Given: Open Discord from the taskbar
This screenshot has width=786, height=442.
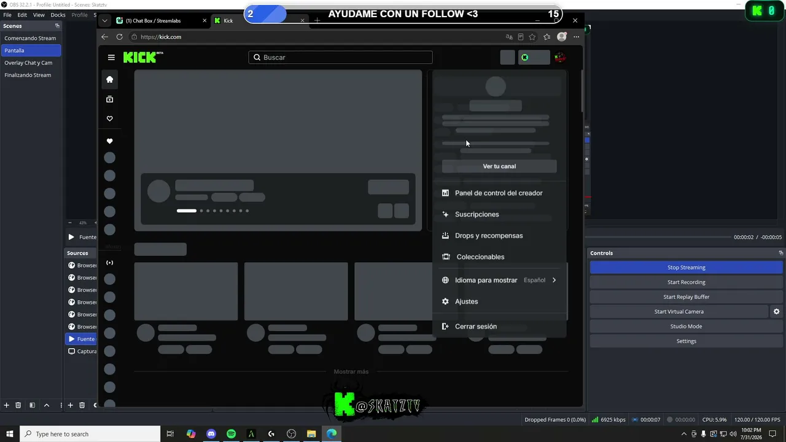Looking at the screenshot, I should (x=211, y=434).
